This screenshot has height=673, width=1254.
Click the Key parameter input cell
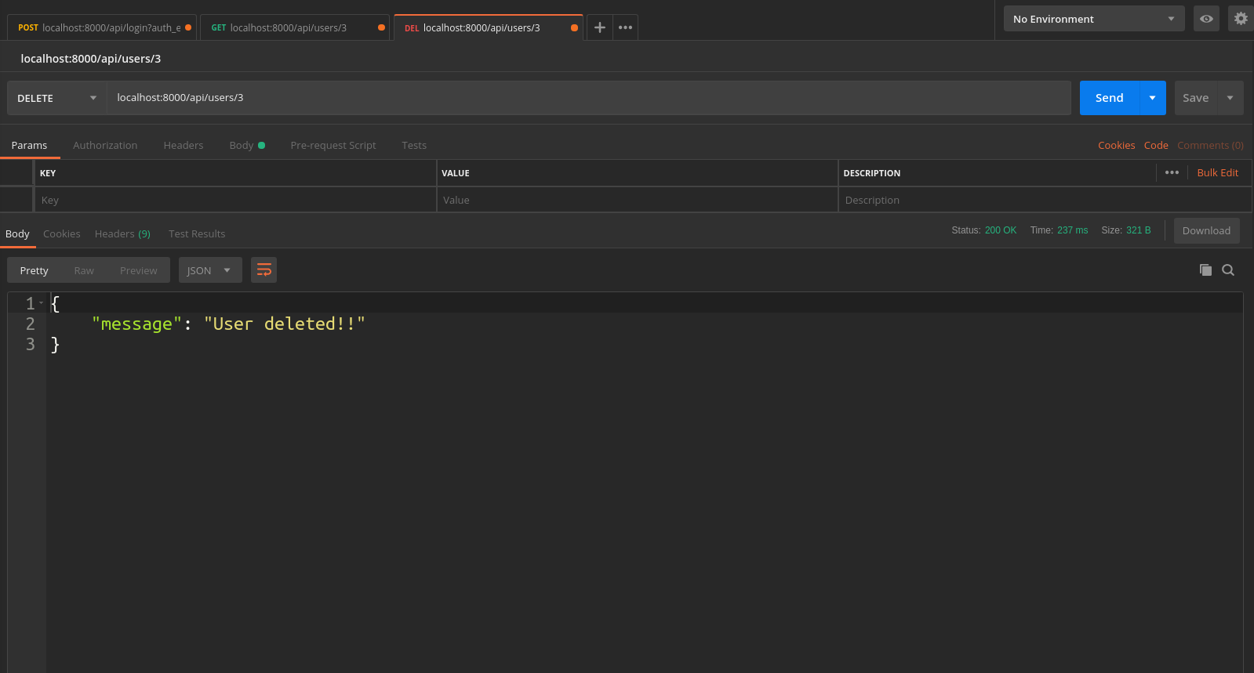[235, 200]
